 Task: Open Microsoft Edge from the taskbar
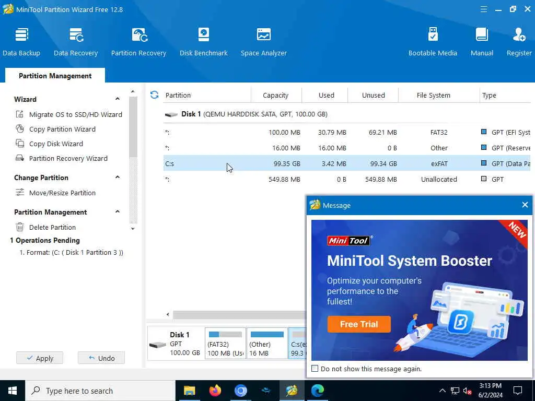coord(317,391)
